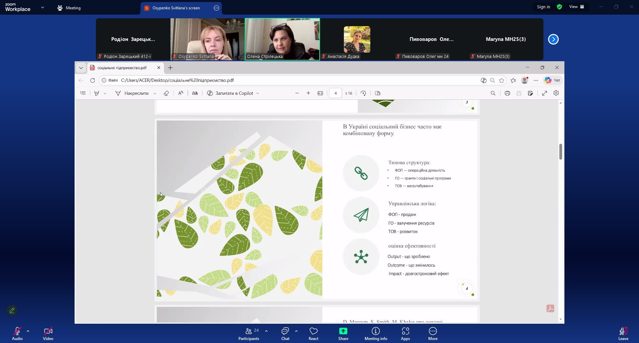Image resolution: width=639 pixels, height=343 pixels.
Task: Show next participants with the right arrow
Action: 553,39
